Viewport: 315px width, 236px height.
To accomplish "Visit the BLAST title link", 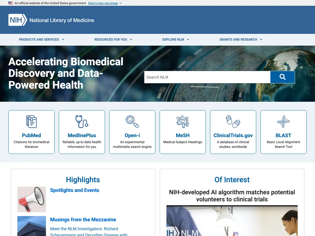I will click(x=283, y=135).
